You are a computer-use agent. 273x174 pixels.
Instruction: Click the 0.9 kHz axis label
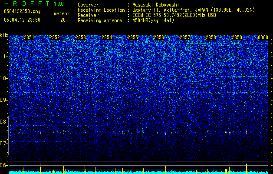pos(3,100)
